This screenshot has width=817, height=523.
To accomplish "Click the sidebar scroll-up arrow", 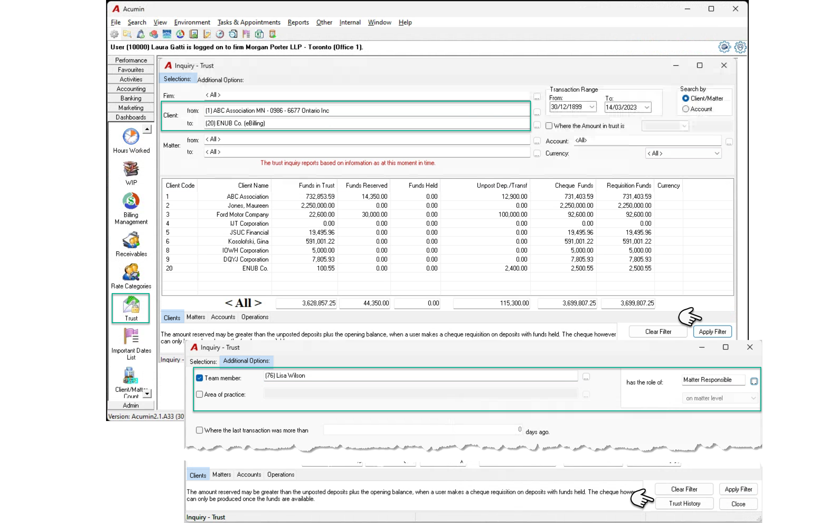I will tap(147, 129).
